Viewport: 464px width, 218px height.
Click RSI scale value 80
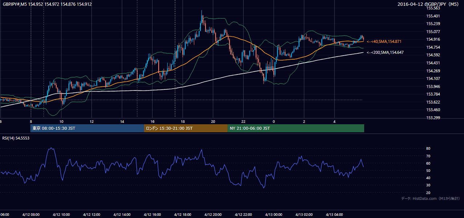click(428, 149)
